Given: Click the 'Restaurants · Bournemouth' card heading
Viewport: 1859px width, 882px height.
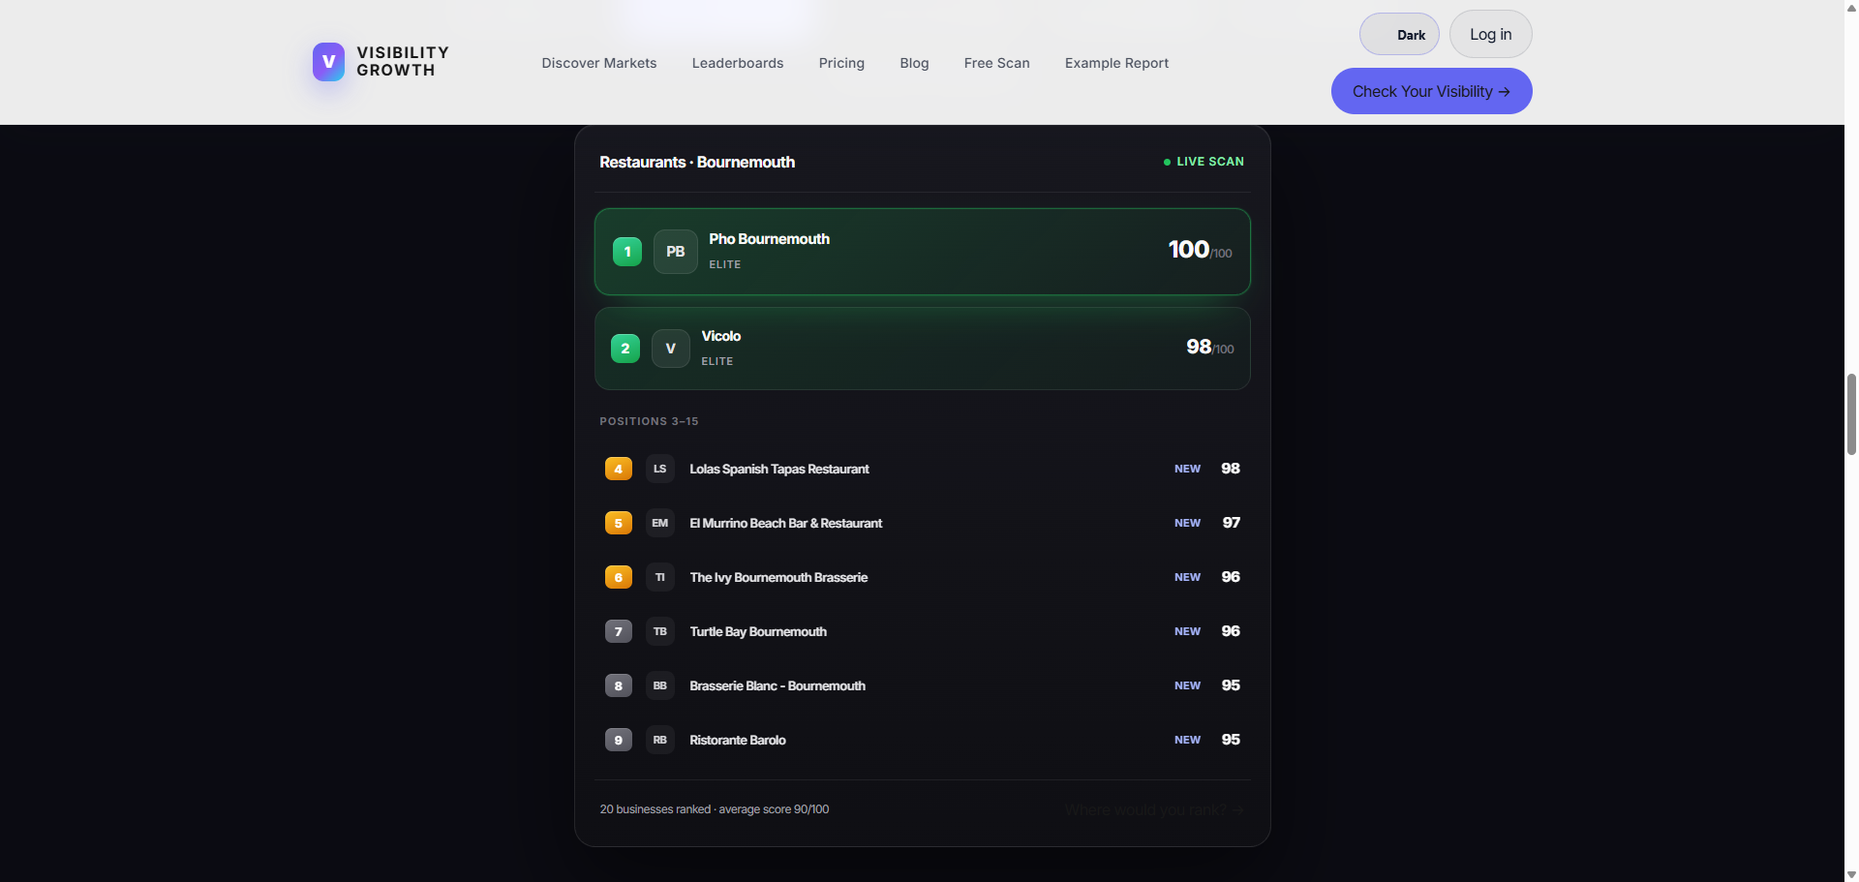Looking at the screenshot, I should click(697, 163).
